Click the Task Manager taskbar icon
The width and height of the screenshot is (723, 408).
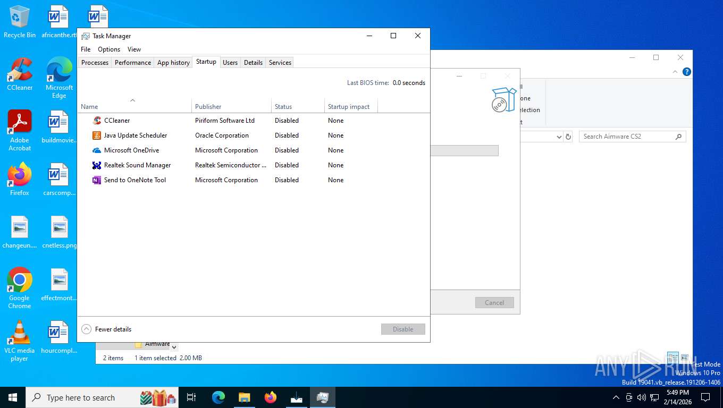(x=323, y=397)
